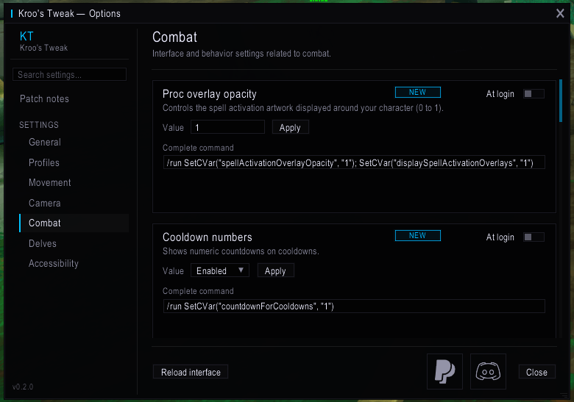The width and height of the screenshot is (574, 402).
Task: Close the options window with X
Action: tap(560, 13)
